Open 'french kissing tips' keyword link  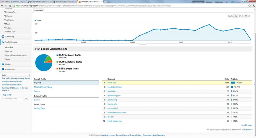(114, 121)
